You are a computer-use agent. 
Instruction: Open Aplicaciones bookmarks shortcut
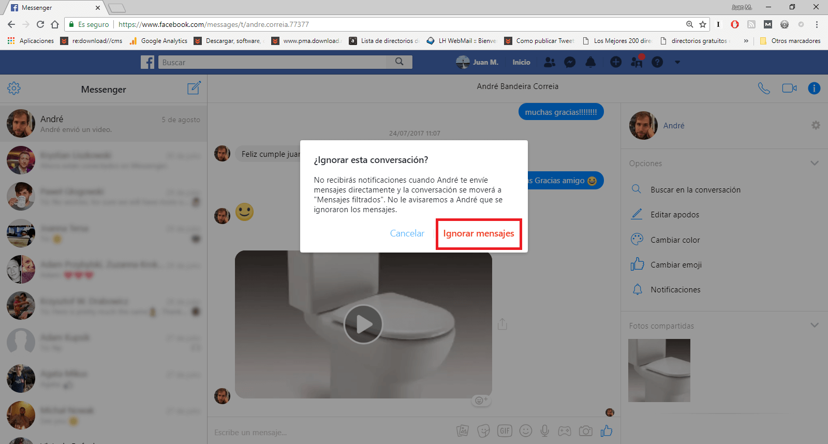click(31, 41)
